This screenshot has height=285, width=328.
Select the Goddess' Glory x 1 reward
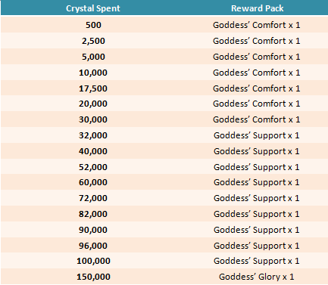click(x=257, y=277)
